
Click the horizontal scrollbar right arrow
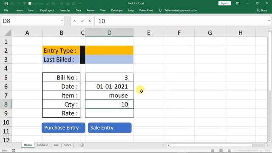click(266, 145)
